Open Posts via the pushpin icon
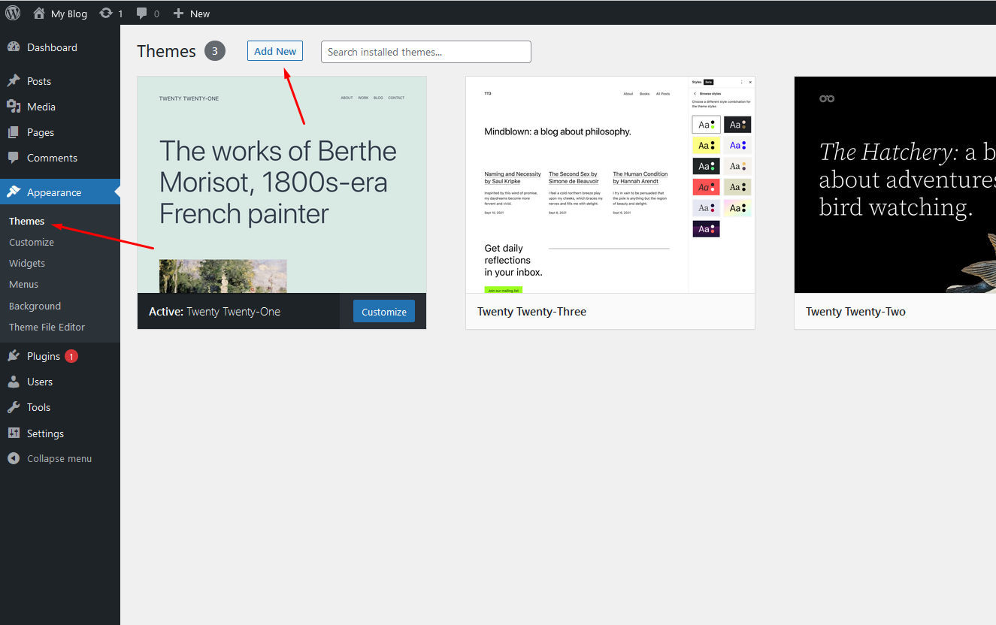Image resolution: width=996 pixels, height=625 pixels. coord(14,81)
